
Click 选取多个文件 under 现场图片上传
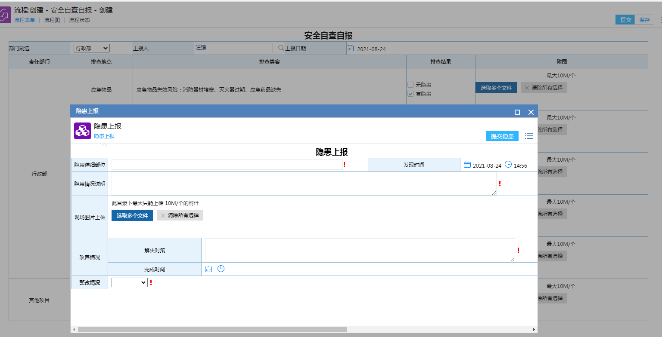[x=132, y=215]
